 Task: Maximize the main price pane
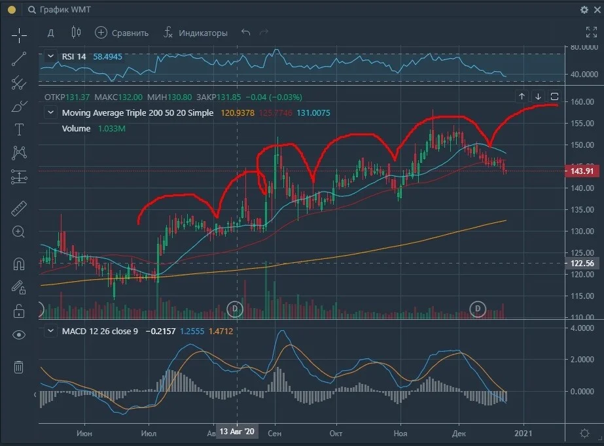pyautogui.click(x=554, y=96)
